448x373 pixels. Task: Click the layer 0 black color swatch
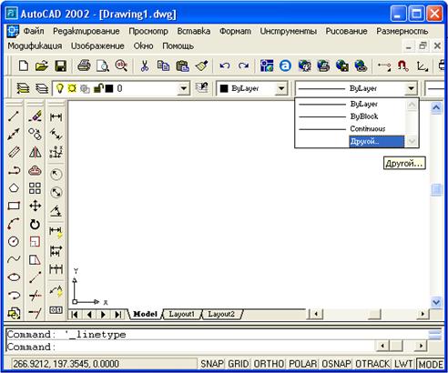tap(109, 88)
